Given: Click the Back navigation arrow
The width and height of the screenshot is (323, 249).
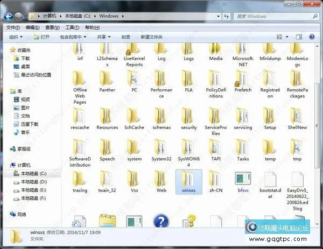Looking at the screenshot, I should (x=9, y=16).
